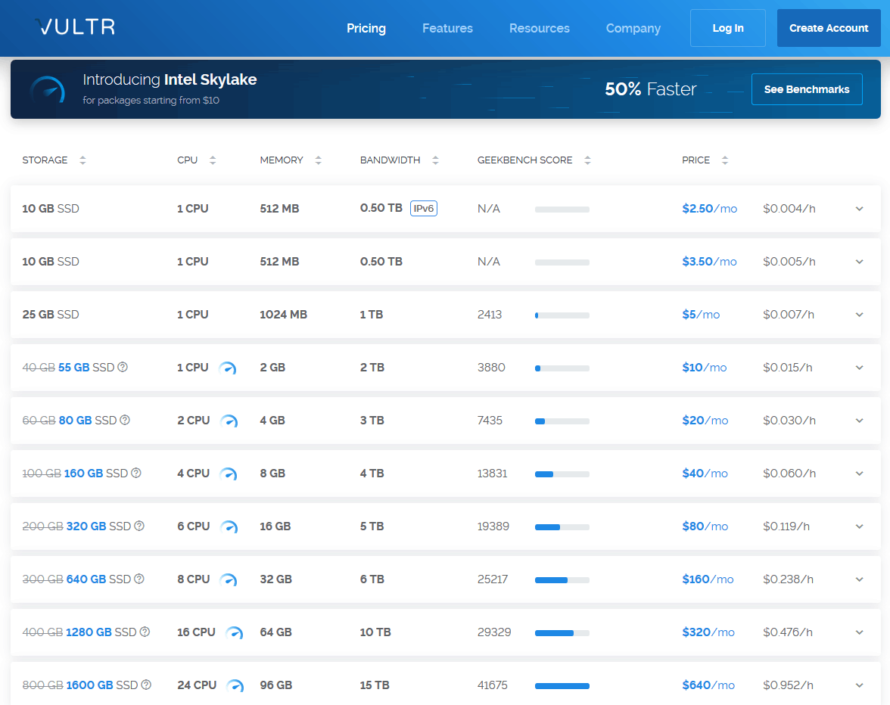Screen dimensions: 890x705
Task: Click help icon beside 1600 GB SSD
Action: click(146, 685)
